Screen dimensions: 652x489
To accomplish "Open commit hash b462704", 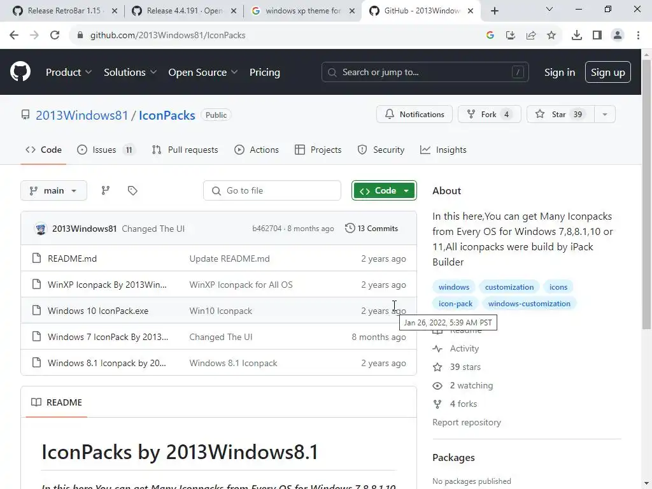I will click(267, 229).
